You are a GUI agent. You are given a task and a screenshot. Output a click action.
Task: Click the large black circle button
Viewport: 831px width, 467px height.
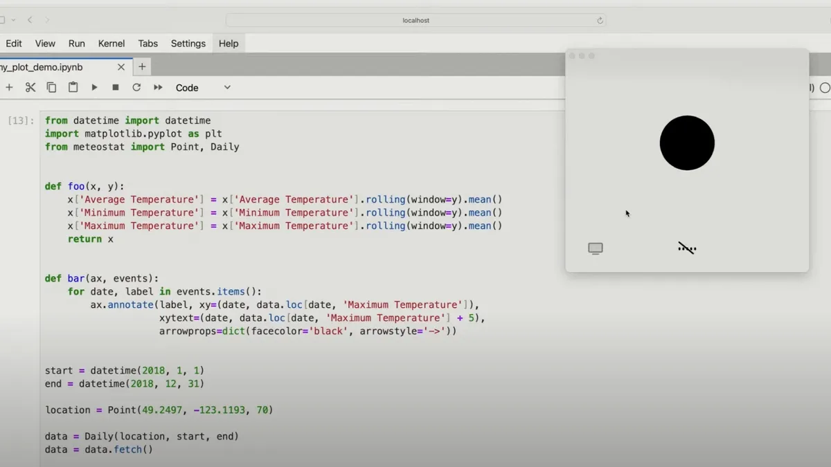(687, 143)
